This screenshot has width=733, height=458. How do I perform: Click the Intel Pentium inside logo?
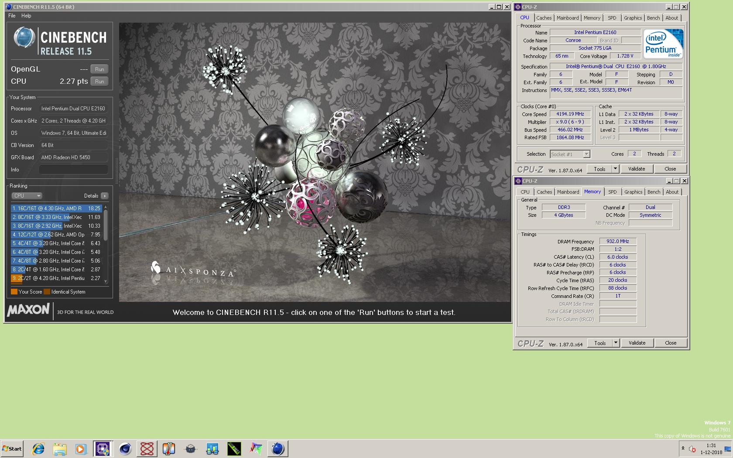point(663,44)
